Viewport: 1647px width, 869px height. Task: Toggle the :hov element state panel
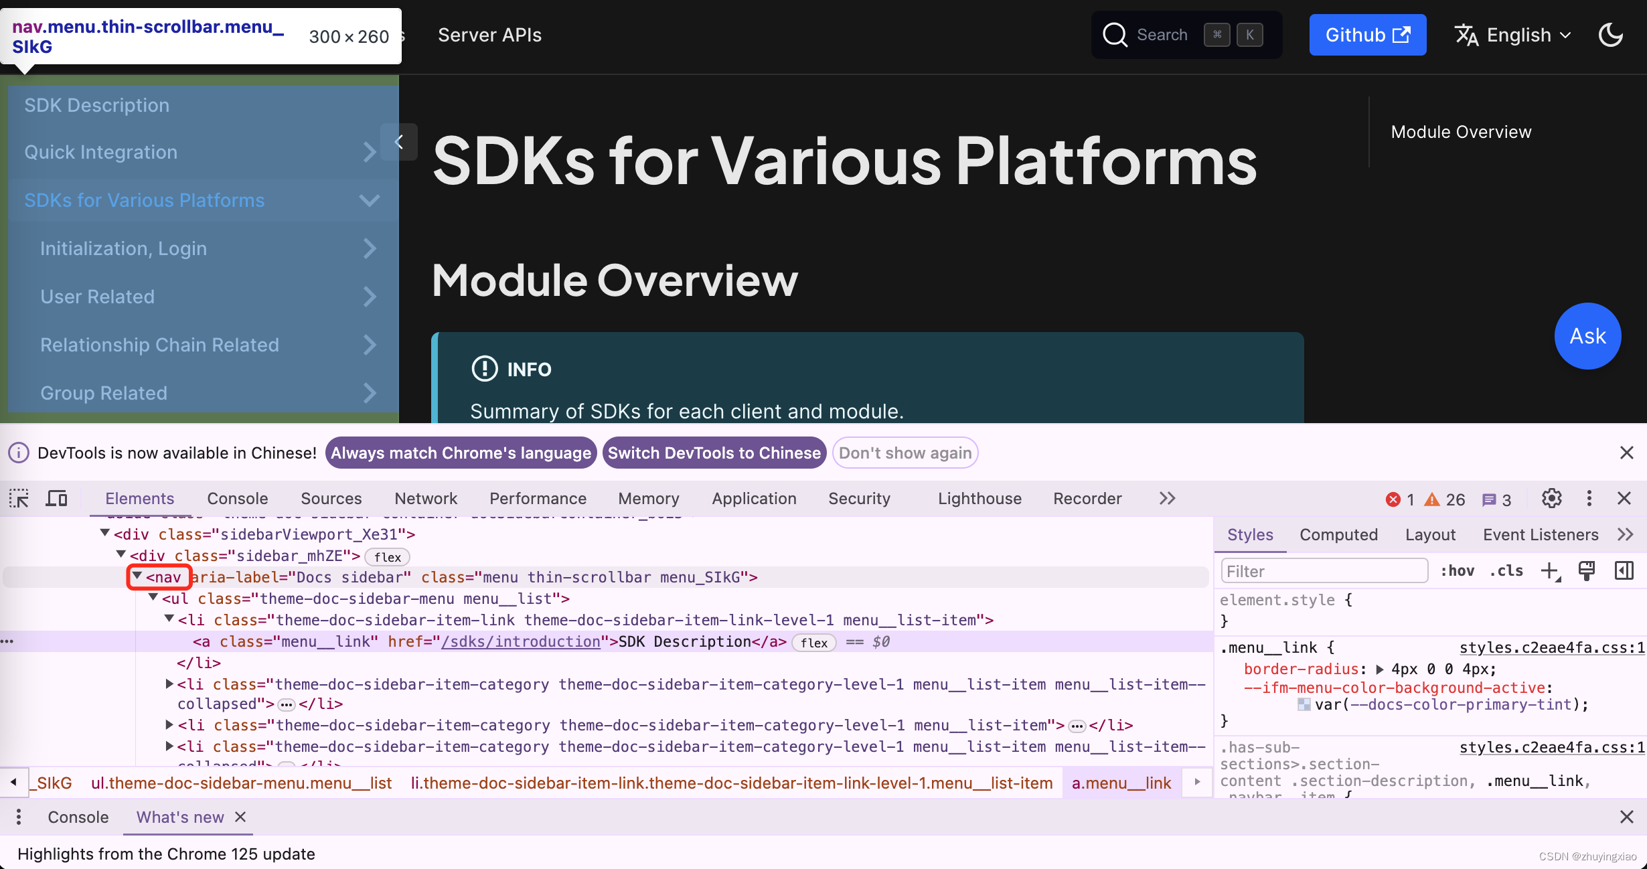pos(1457,571)
